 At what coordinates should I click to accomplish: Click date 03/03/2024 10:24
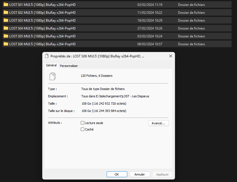(150, 36)
